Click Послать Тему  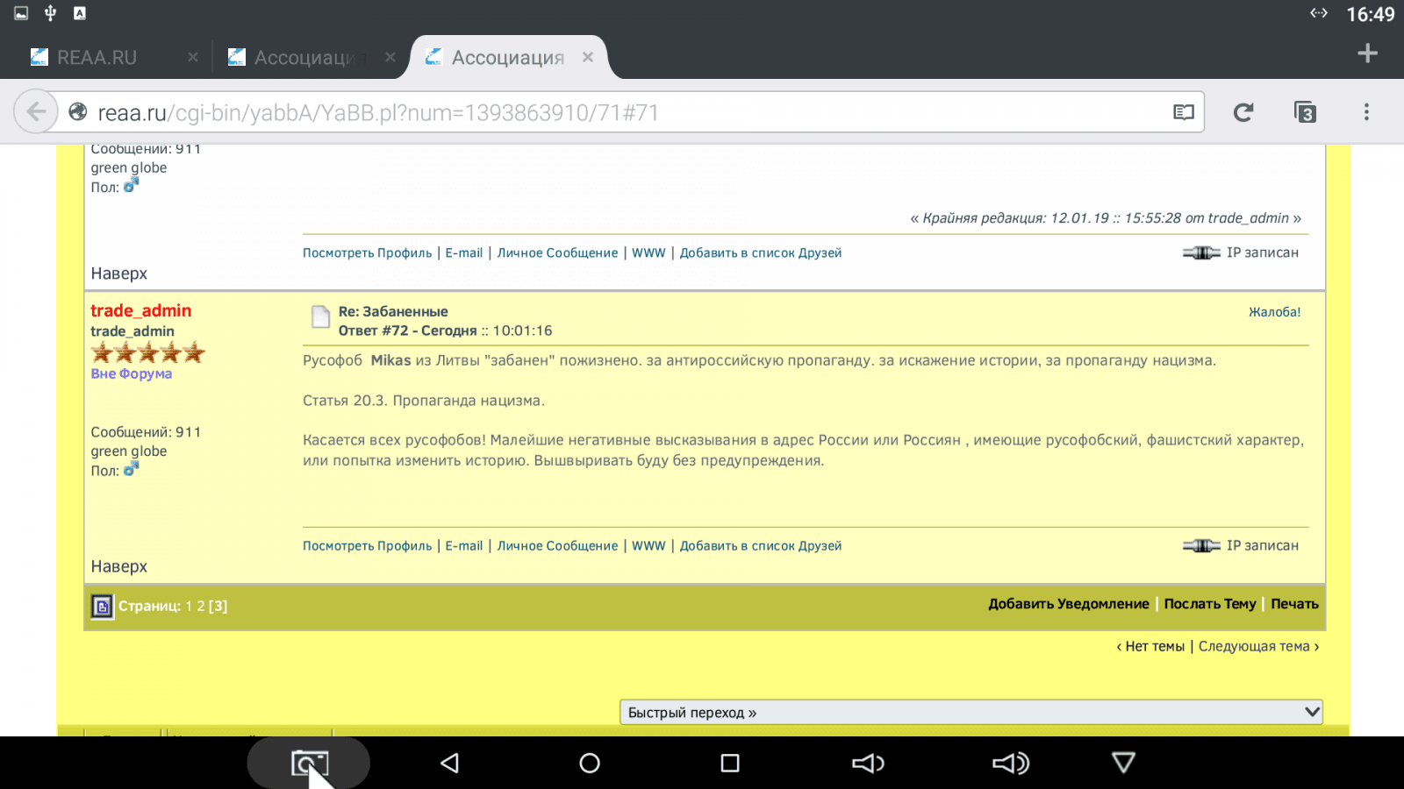1209,604
